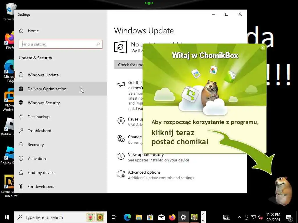The image size is (298, 223).
Task: Open Activation settings
Action: (x=61, y=159)
